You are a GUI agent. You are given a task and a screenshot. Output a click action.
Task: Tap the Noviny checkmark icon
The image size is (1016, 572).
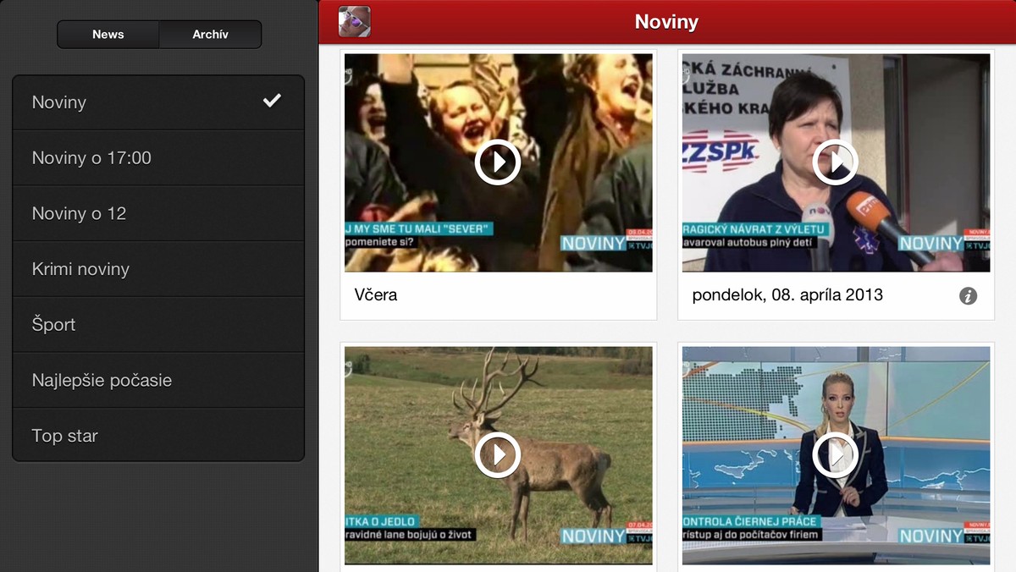pos(272,102)
